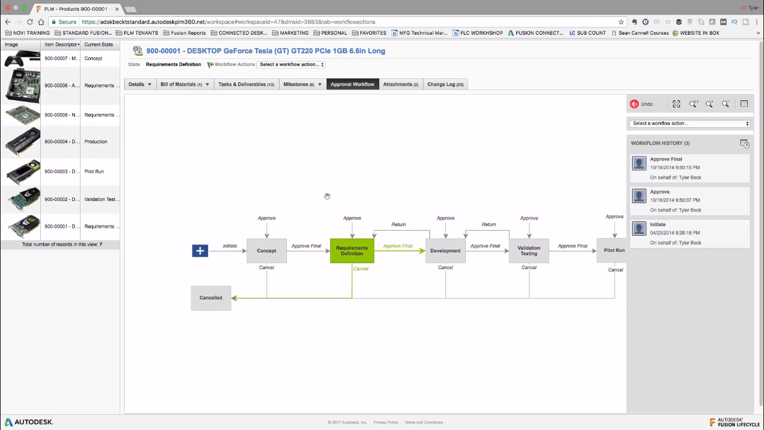Select the 900-00002 Validation Test record
The image size is (764, 430).
(x=60, y=199)
